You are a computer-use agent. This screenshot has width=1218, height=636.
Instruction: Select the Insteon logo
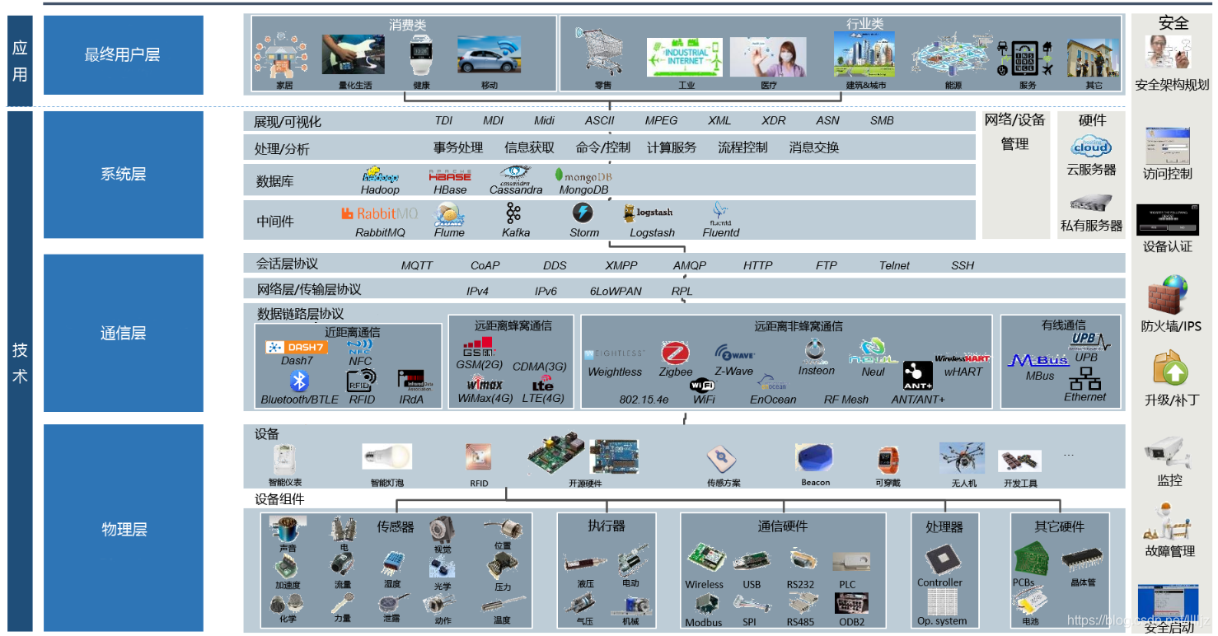815,351
